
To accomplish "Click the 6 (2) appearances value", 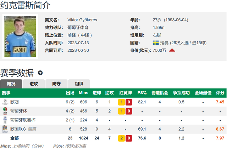I will [70, 102].
